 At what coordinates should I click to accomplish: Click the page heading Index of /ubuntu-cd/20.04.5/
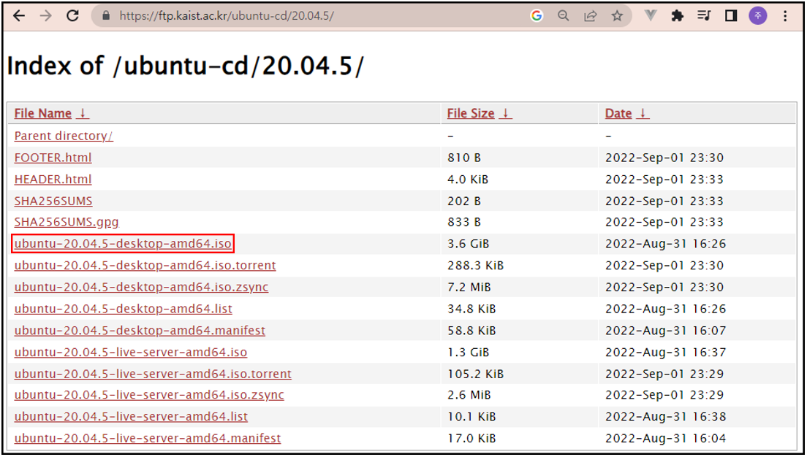tap(185, 66)
